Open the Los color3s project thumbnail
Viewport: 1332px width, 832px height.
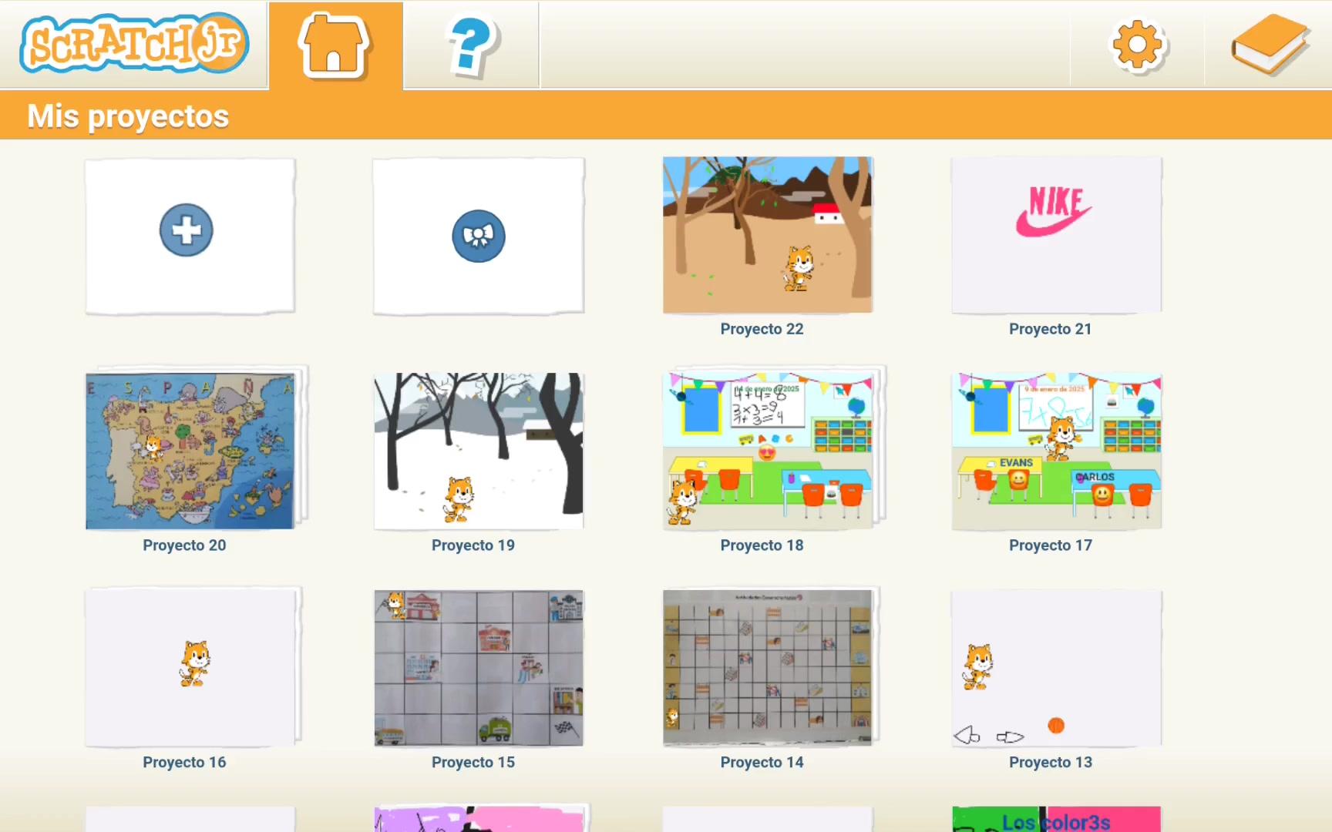(1056, 819)
